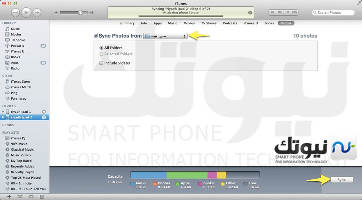Screen dimensions: 362x200
Task: Open the Books tab
Action: pyautogui.click(x=269, y=23)
